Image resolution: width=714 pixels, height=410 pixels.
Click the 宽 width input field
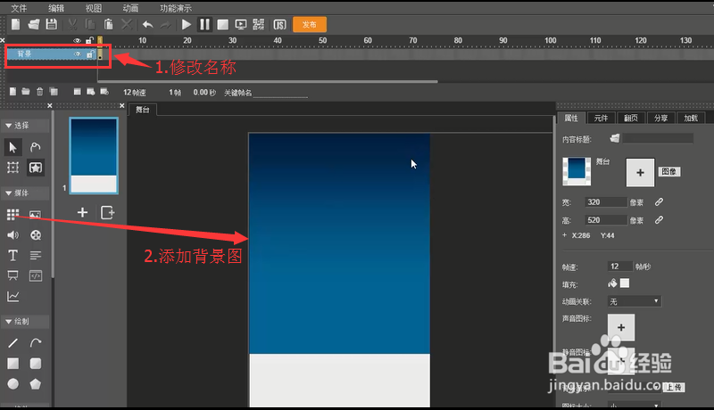click(x=606, y=202)
